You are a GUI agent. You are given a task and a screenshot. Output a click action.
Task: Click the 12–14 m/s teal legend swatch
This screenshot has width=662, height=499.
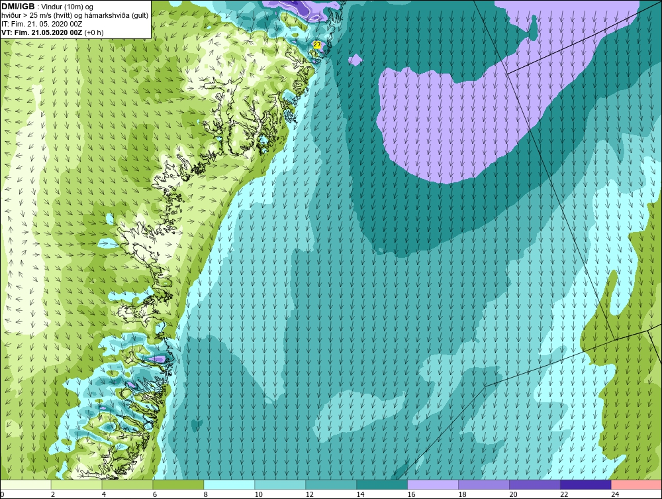pyautogui.click(x=331, y=484)
